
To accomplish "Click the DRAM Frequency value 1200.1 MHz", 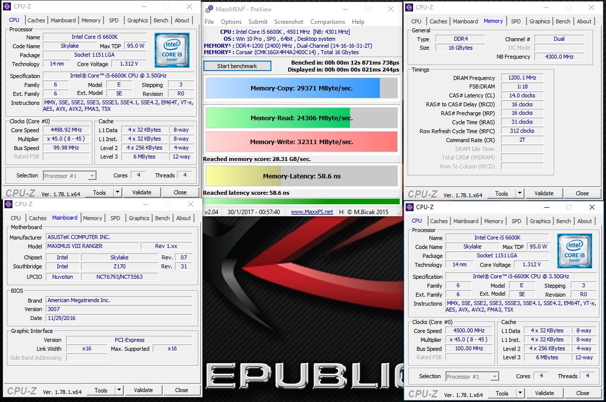I will pyautogui.click(x=521, y=78).
